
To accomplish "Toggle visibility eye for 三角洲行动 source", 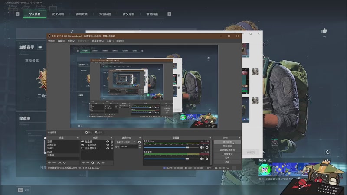I will coord(108,145).
